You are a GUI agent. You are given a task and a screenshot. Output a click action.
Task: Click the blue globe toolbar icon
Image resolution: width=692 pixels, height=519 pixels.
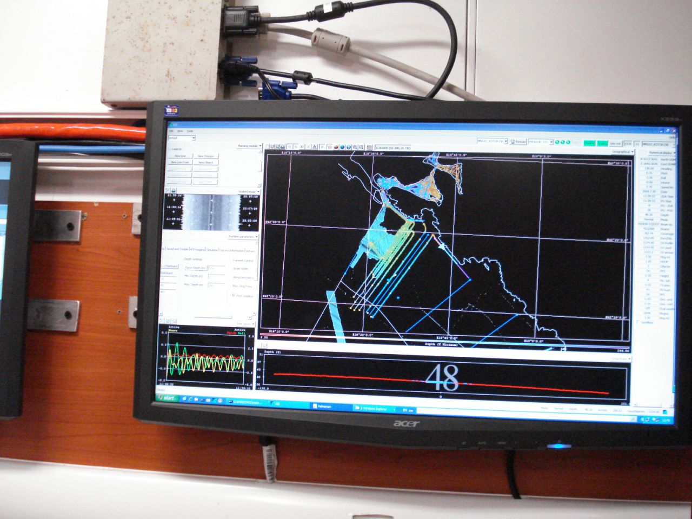342,147
